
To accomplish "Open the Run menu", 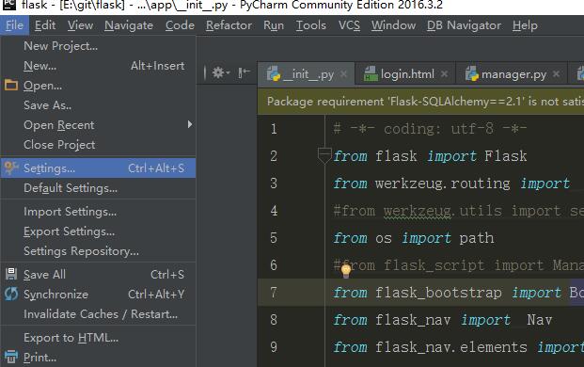I will pyautogui.click(x=274, y=25).
